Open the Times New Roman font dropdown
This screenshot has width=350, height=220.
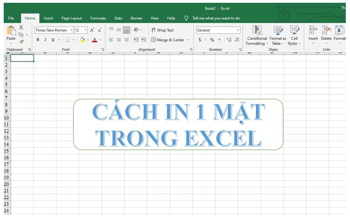click(x=71, y=30)
